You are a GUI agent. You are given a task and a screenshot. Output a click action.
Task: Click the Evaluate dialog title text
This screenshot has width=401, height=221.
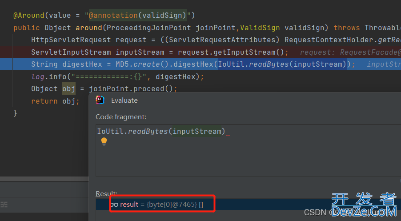point(124,100)
